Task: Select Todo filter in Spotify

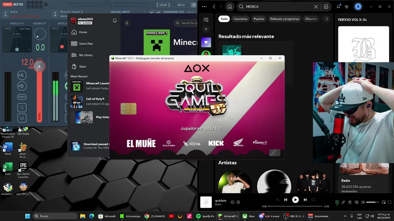Action: [224, 19]
